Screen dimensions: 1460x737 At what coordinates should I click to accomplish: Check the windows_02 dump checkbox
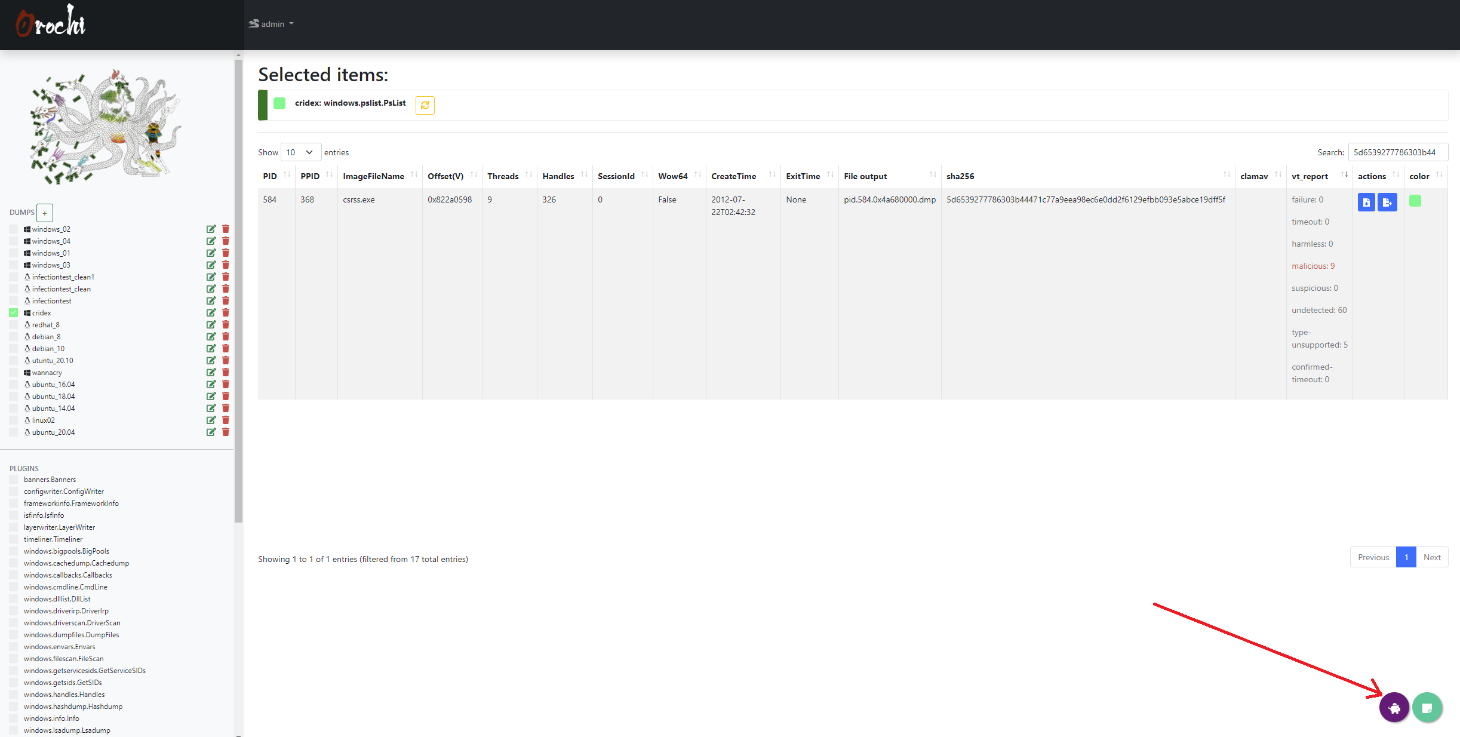pos(14,229)
